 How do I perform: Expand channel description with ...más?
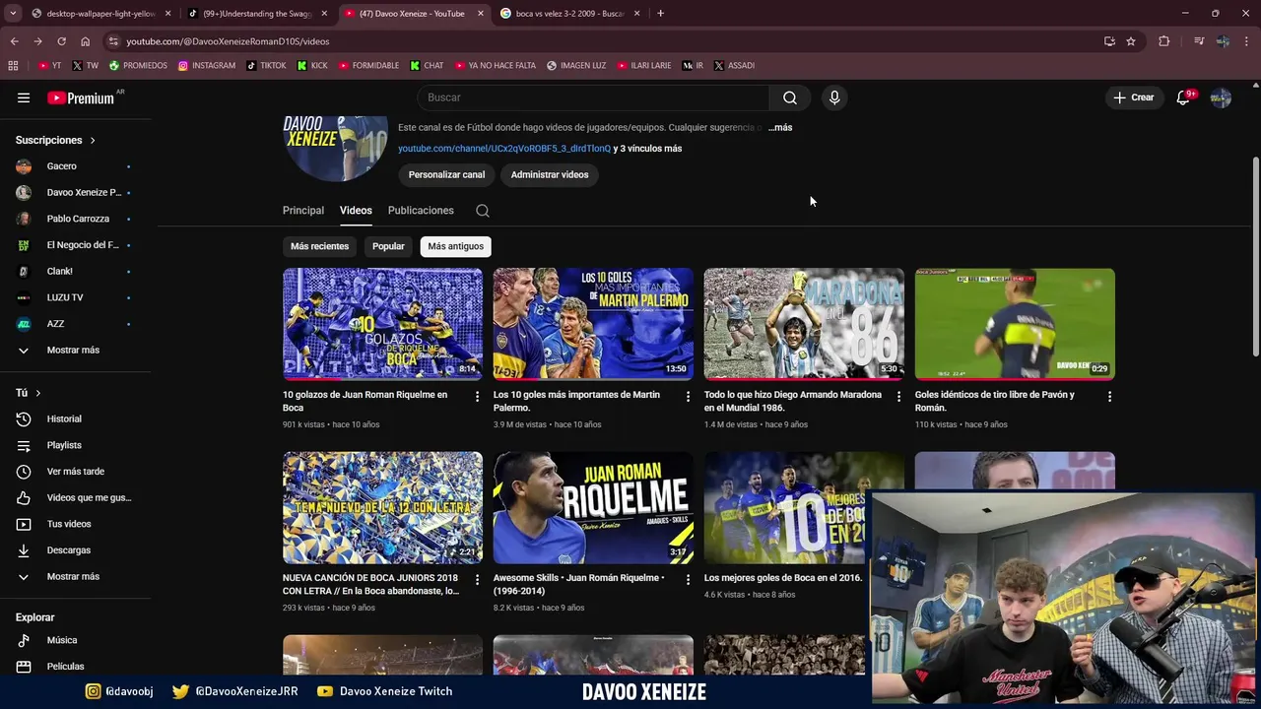[x=780, y=128]
